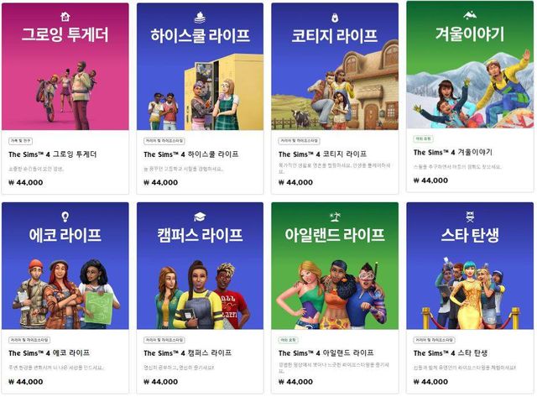Click the director chair icon above 스타 탄생

coord(470,217)
